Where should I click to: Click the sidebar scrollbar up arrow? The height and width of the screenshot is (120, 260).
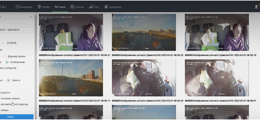pos(36,14)
